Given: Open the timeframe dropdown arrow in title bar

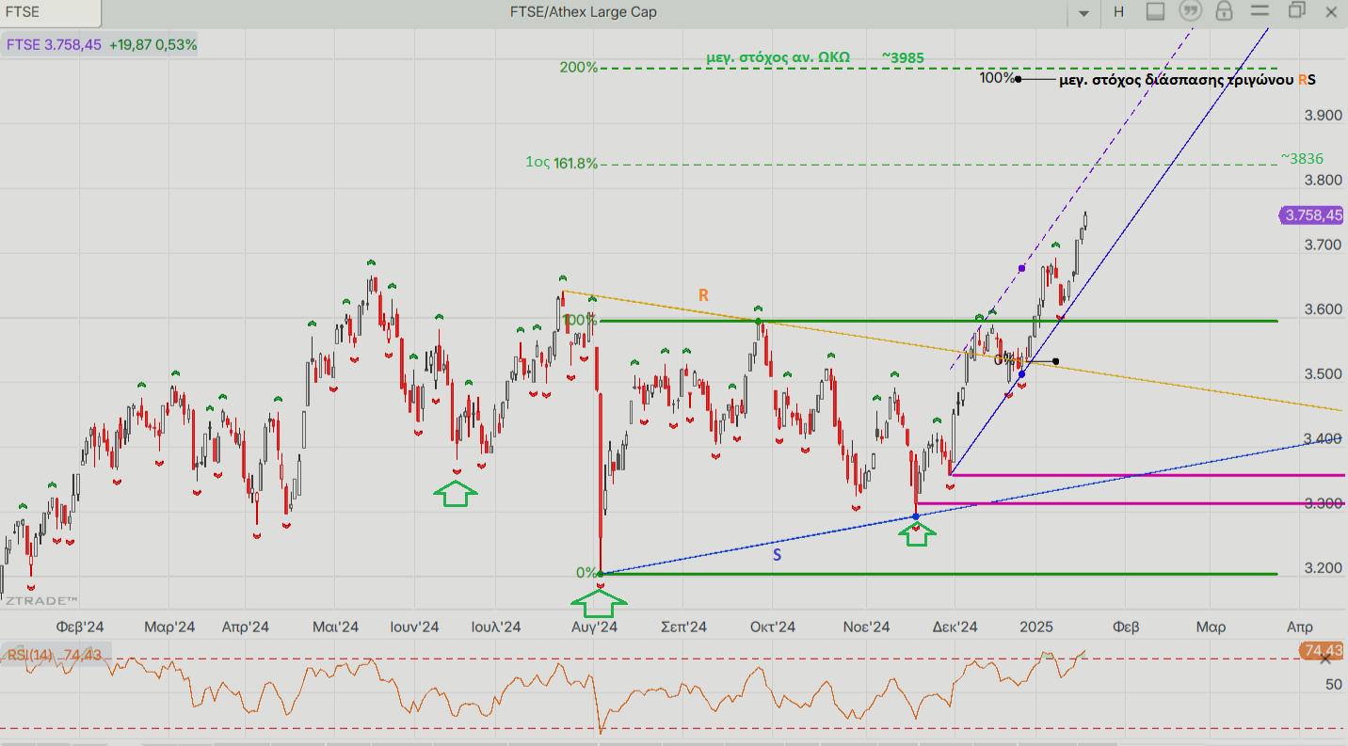Looking at the screenshot, I should [1083, 12].
